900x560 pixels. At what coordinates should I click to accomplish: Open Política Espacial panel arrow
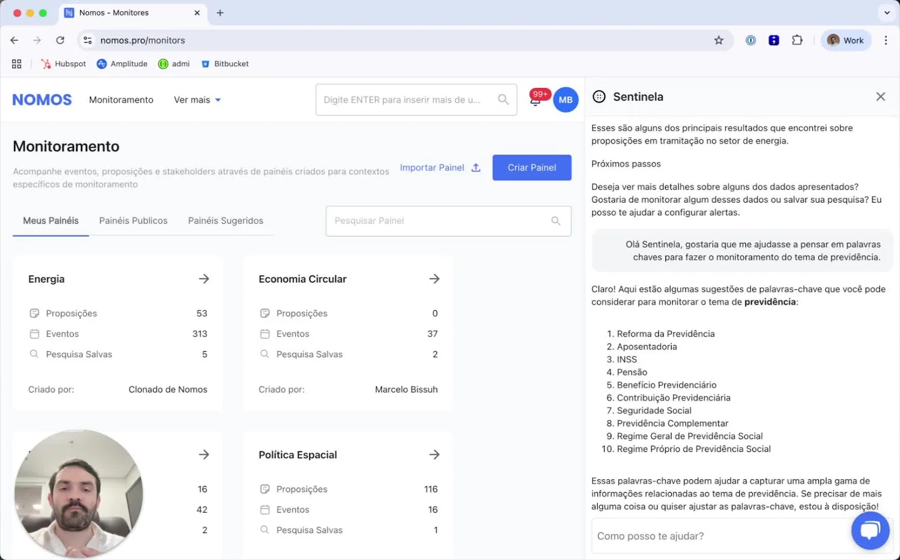[434, 454]
